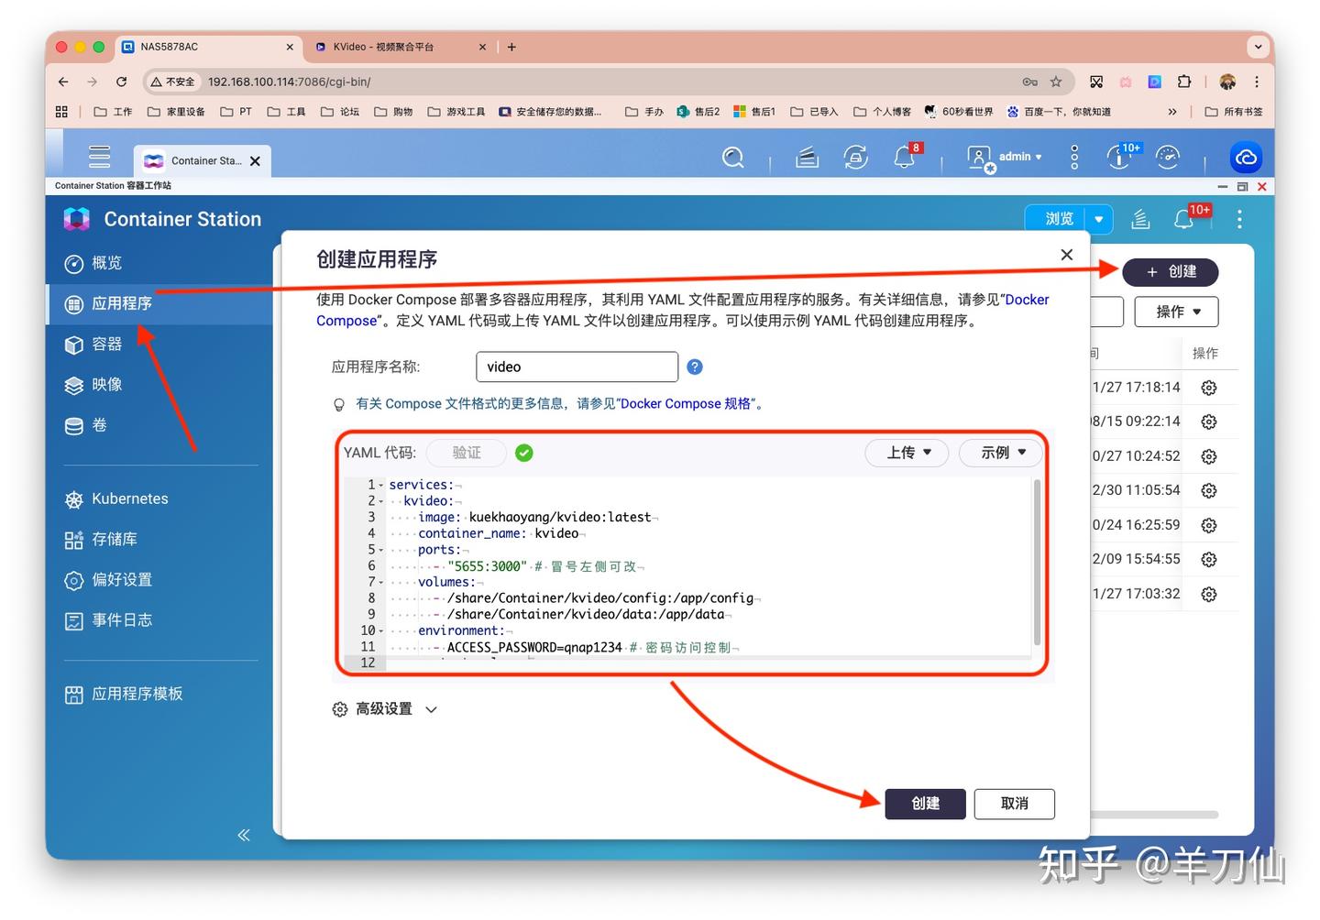Open Container Station notifications showing 10+
The width and height of the screenshot is (1320, 920).
(1183, 219)
